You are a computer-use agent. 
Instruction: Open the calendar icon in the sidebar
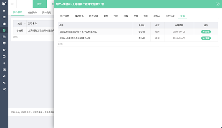tap(4, 37)
